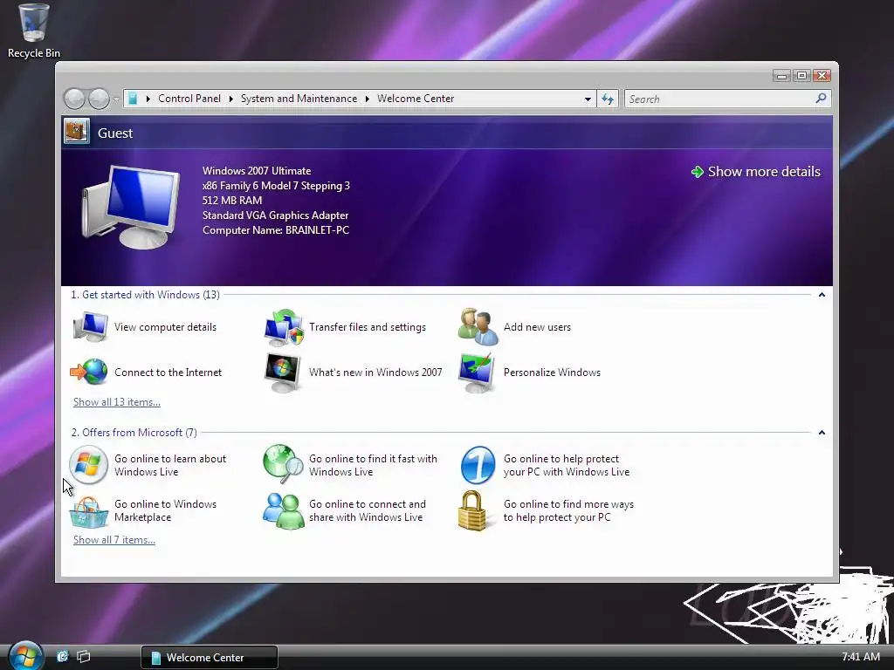Click the Windows Live flag logo icon
The image size is (894, 670).
coord(88,465)
